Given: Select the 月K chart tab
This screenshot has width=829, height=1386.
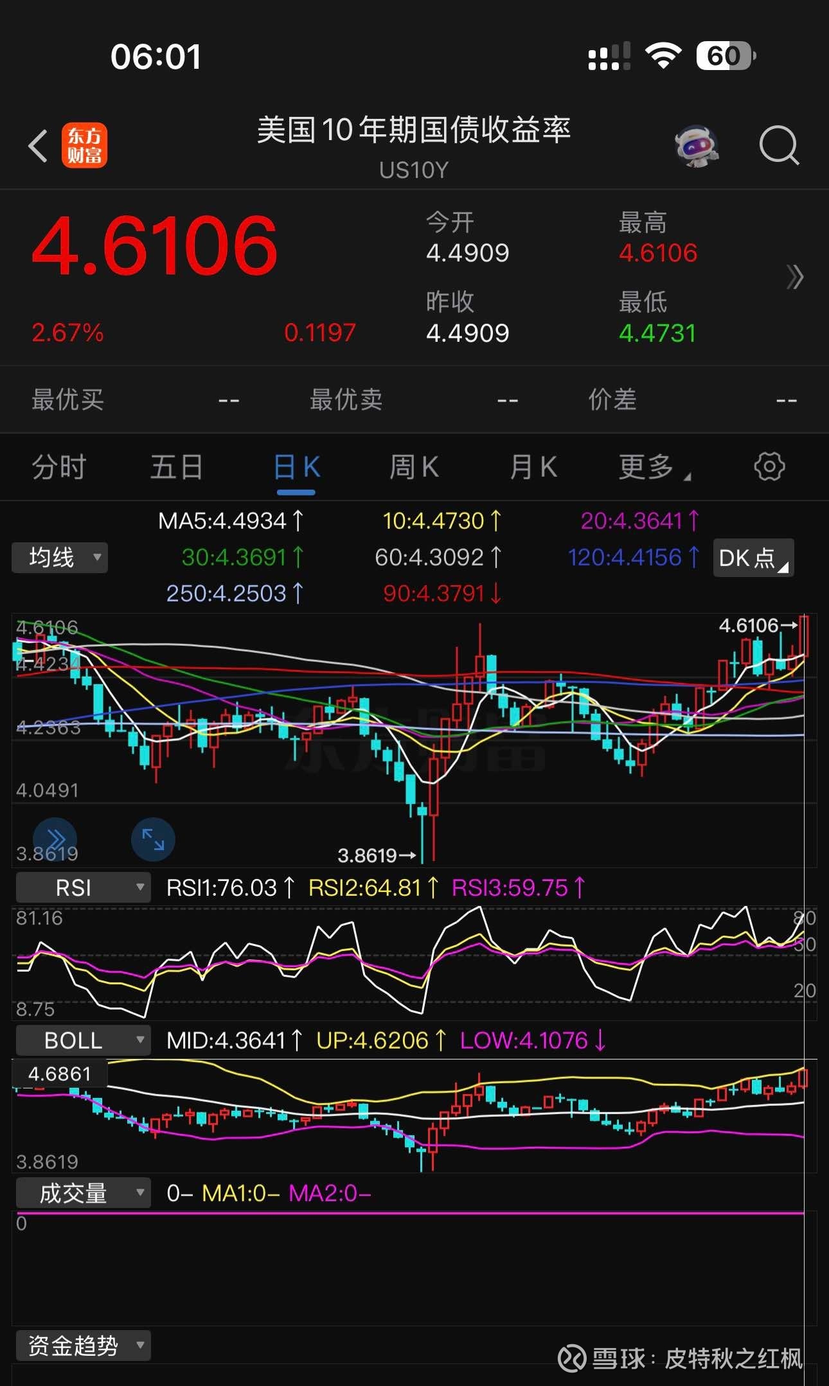Looking at the screenshot, I should (533, 467).
